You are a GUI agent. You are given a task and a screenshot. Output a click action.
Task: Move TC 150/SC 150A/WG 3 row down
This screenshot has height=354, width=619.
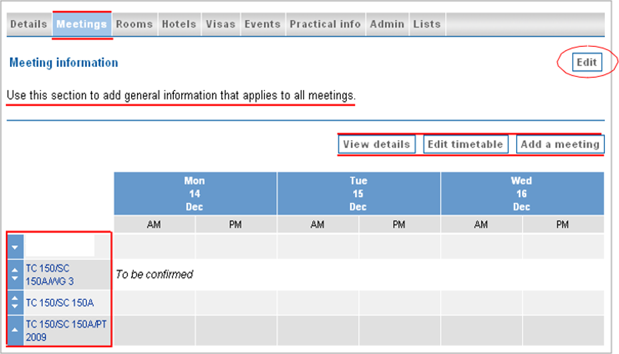[15, 279]
